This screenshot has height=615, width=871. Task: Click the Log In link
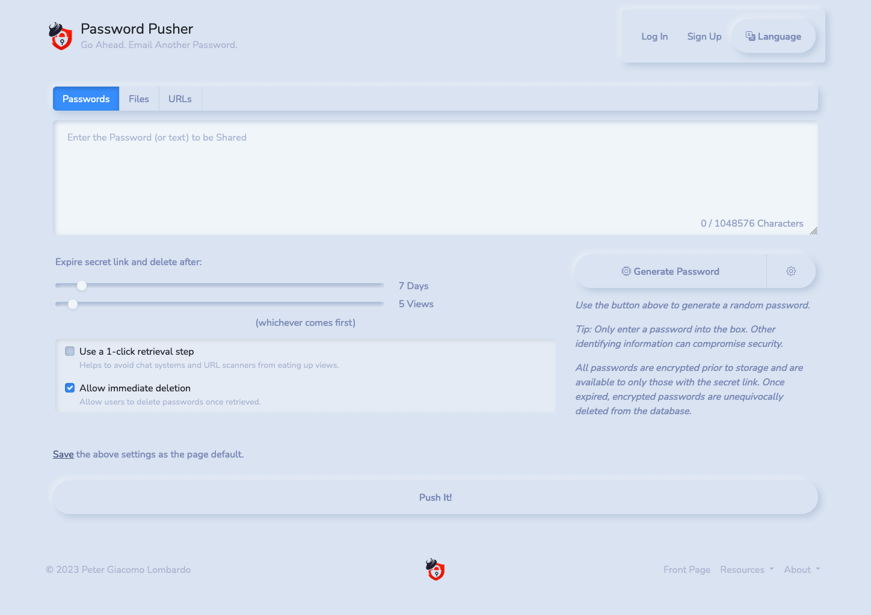point(654,36)
